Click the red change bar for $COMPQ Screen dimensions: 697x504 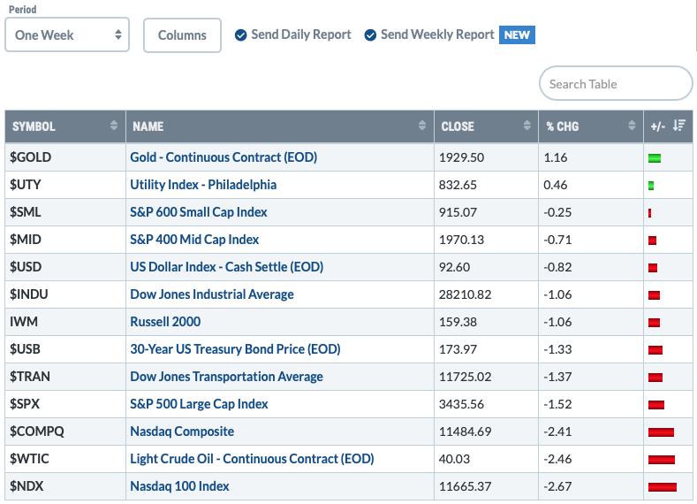coord(661,432)
